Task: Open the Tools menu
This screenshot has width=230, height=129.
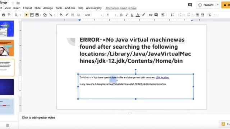Action: [59, 8]
